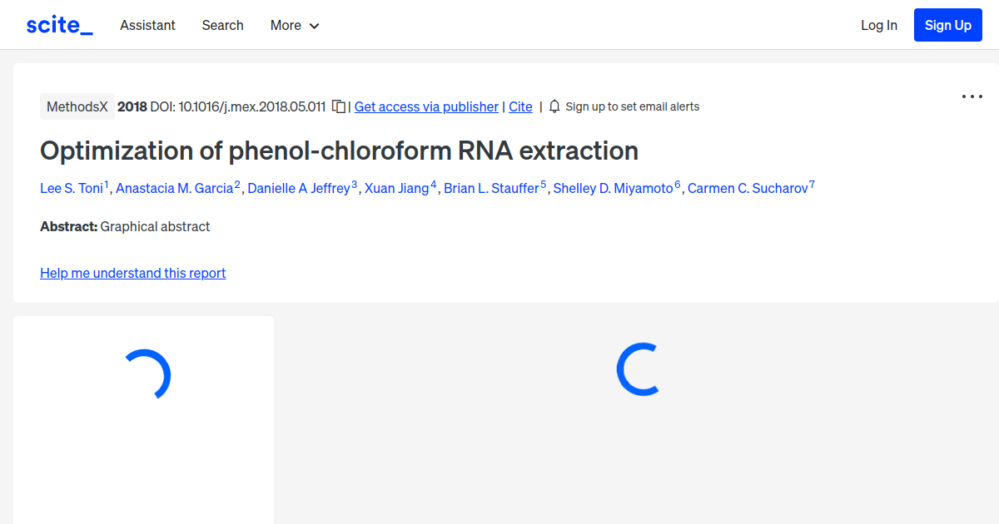
Task: Click the article title heading
Action: click(339, 151)
